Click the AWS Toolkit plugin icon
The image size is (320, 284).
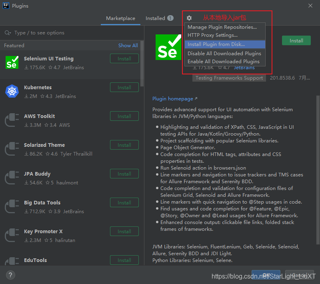point(12,120)
